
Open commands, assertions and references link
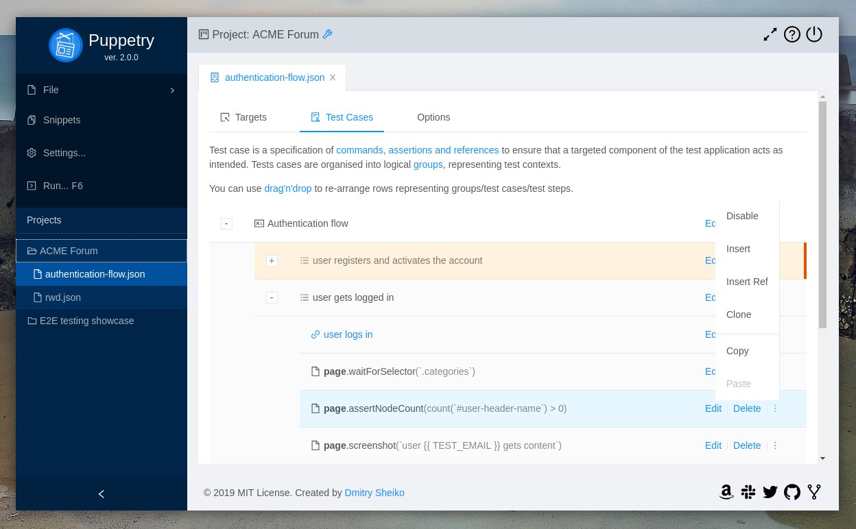417,150
